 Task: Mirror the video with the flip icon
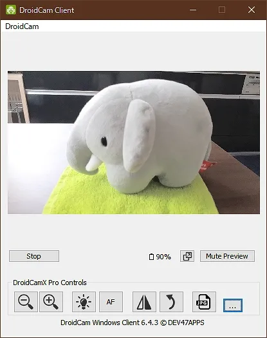(x=144, y=302)
